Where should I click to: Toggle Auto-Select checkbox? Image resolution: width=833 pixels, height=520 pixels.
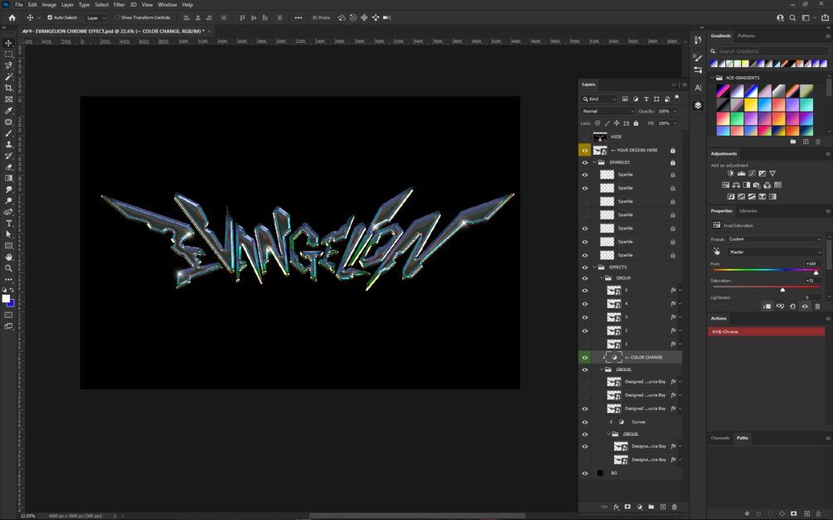tap(50, 17)
